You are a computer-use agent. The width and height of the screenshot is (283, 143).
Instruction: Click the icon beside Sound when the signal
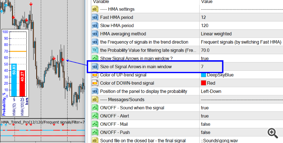tap(95, 108)
